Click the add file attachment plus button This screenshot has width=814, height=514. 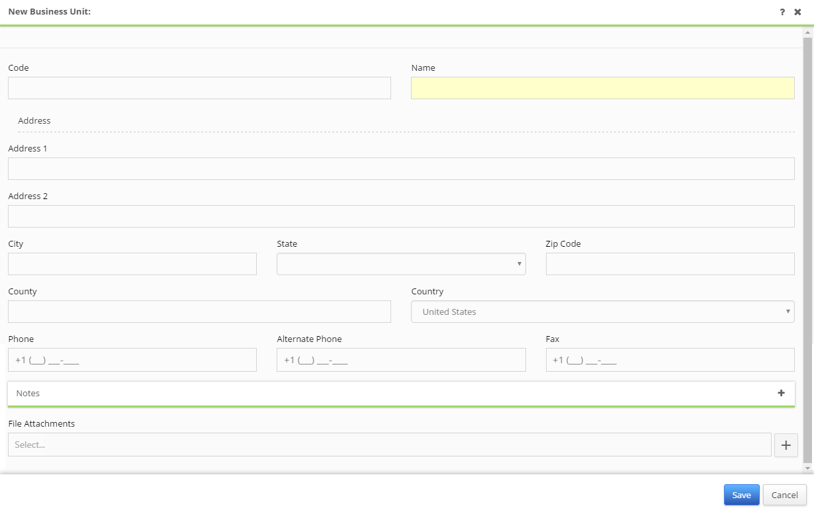coord(786,445)
